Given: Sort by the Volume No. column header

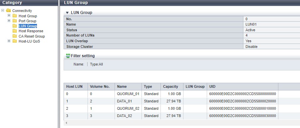Looking at the screenshot, I should pyautogui.click(x=101, y=86).
